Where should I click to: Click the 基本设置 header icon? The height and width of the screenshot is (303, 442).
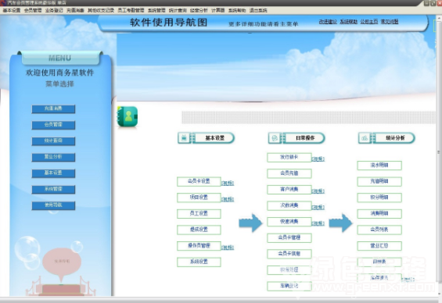[184, 138]
